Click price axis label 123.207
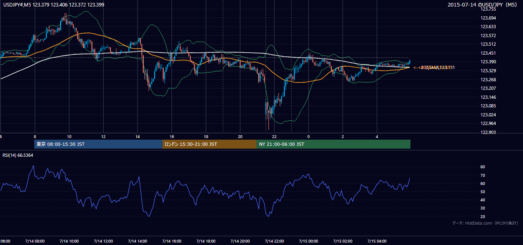 point(488,88)
